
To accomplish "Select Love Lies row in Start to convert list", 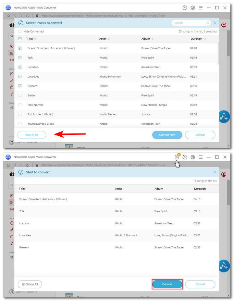I will tap(117, 235).
